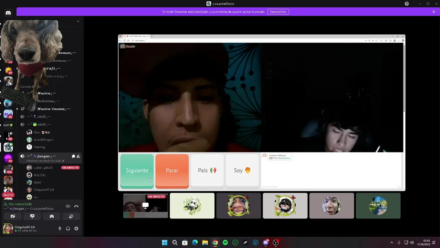This screenshot has height=248, width=440.
Task: Click Siguiente button in shared stream
Action: pos(137,171)
